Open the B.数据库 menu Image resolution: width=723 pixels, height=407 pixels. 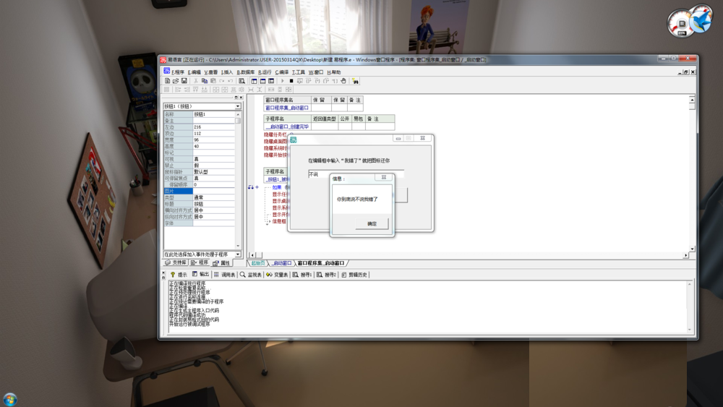click(x=245, y=72)
